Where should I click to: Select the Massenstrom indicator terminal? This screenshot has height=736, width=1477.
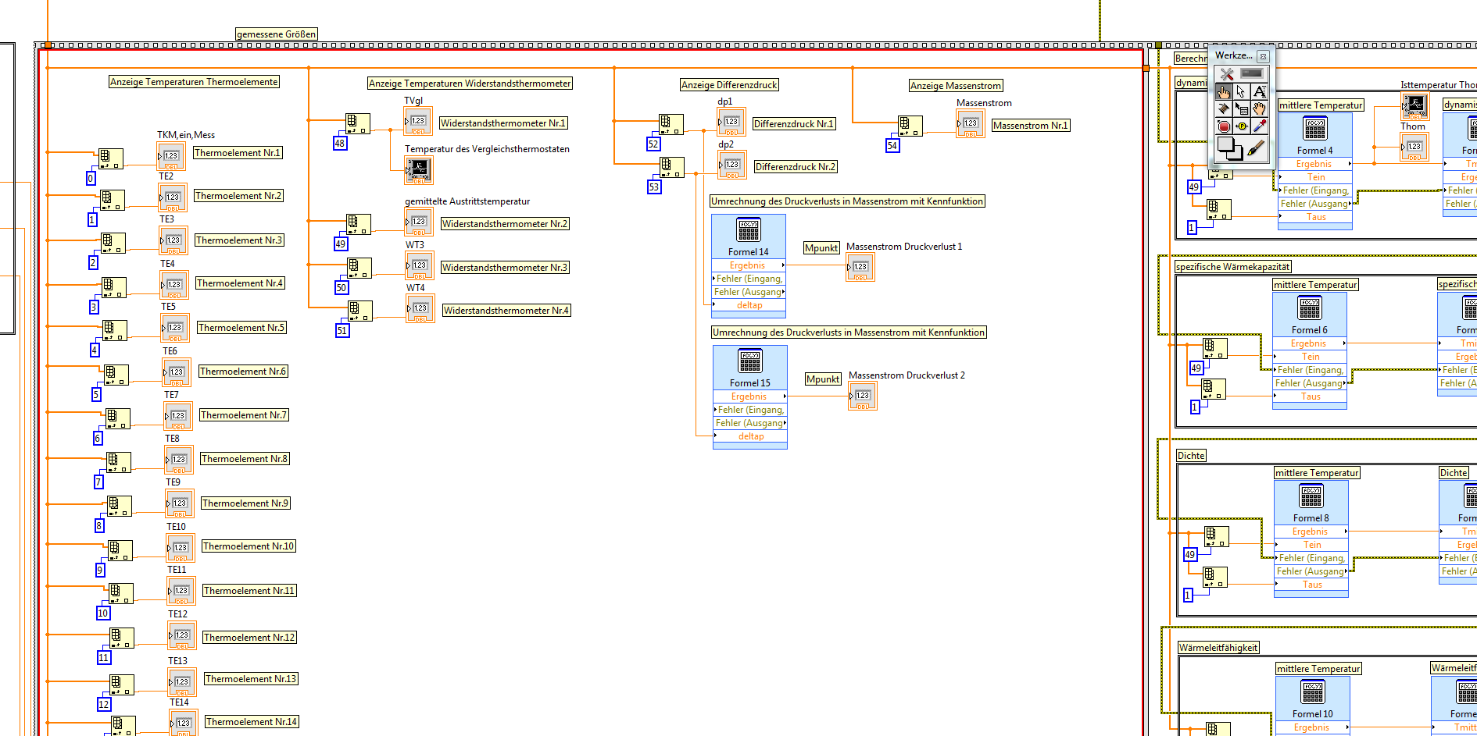click(971, 123)
